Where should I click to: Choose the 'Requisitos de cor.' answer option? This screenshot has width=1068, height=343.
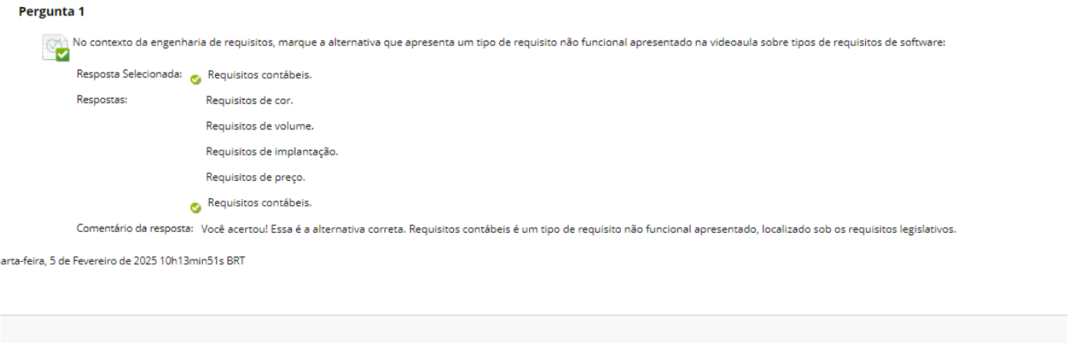[250, 100]
